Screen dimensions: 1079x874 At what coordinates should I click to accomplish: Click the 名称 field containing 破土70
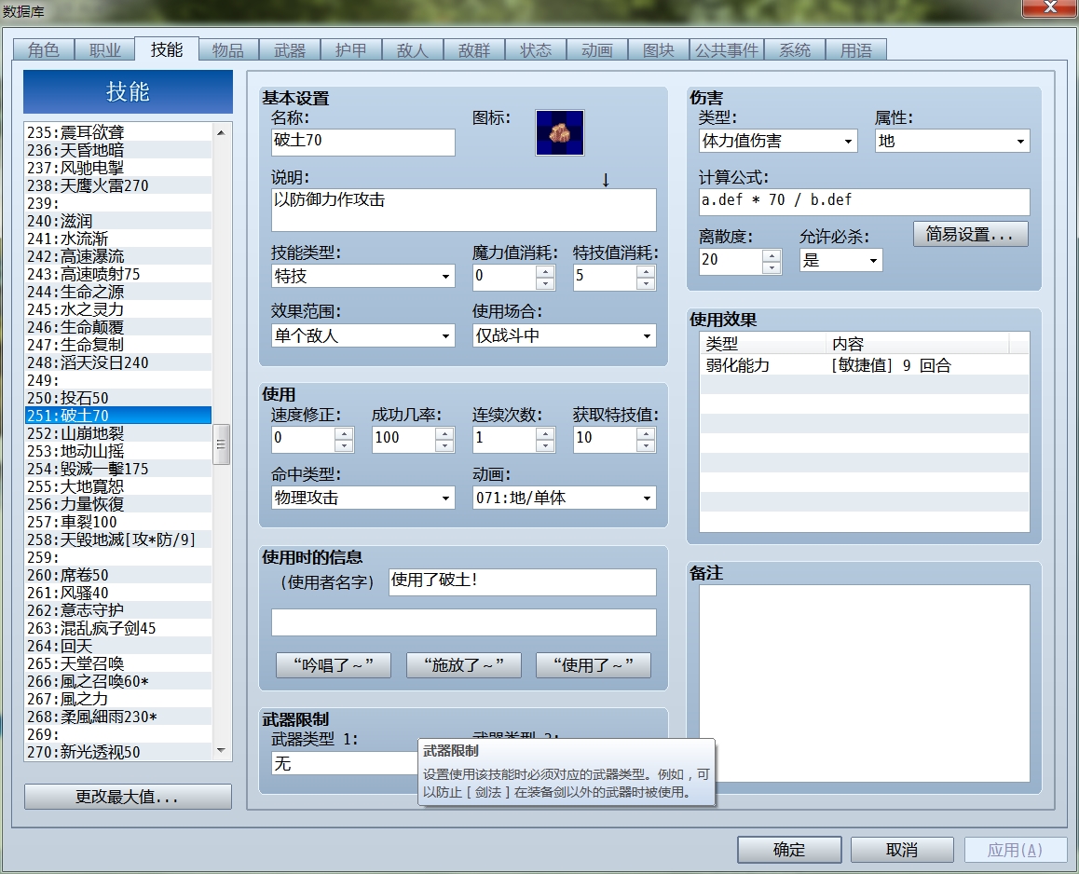[x=362, y=142]
